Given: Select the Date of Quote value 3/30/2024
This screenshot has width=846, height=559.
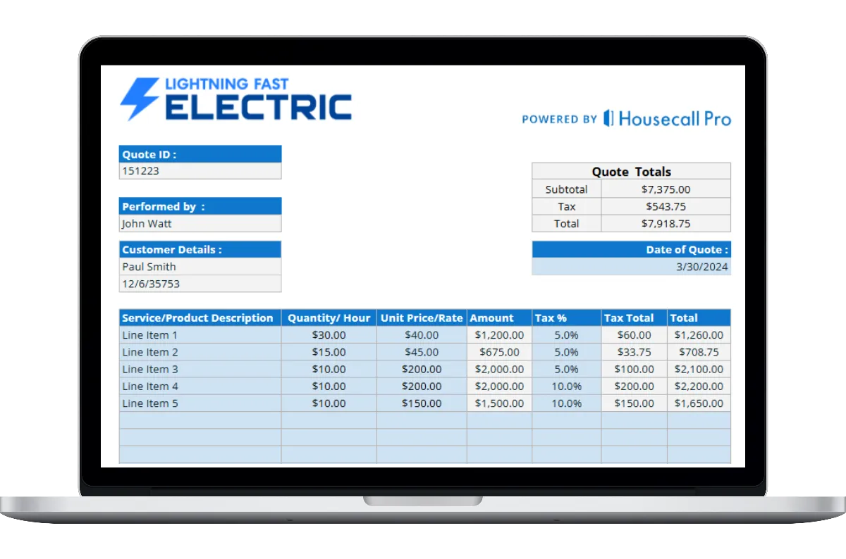Looking at the screenshot, I should click(x=631, y=267).
